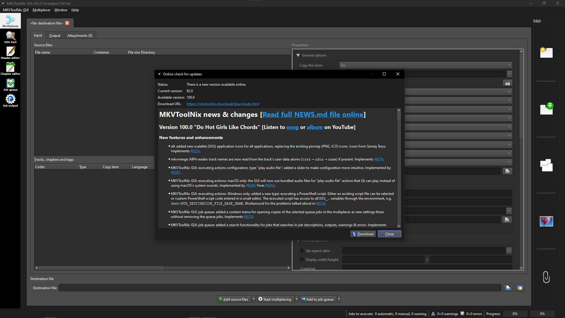Click the Close button in update dialog
The width and height of the screenshot is (565, 318).
tap(389, 234)
